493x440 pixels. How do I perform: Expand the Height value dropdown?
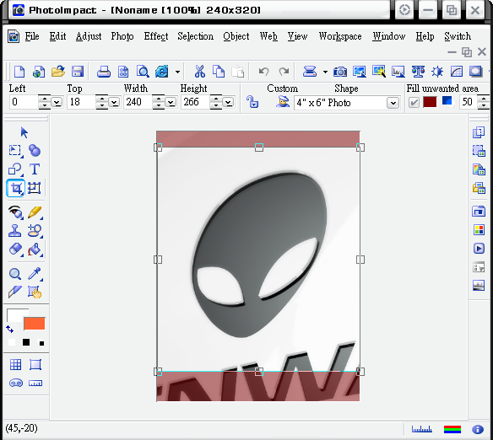[x=228, y=102]
